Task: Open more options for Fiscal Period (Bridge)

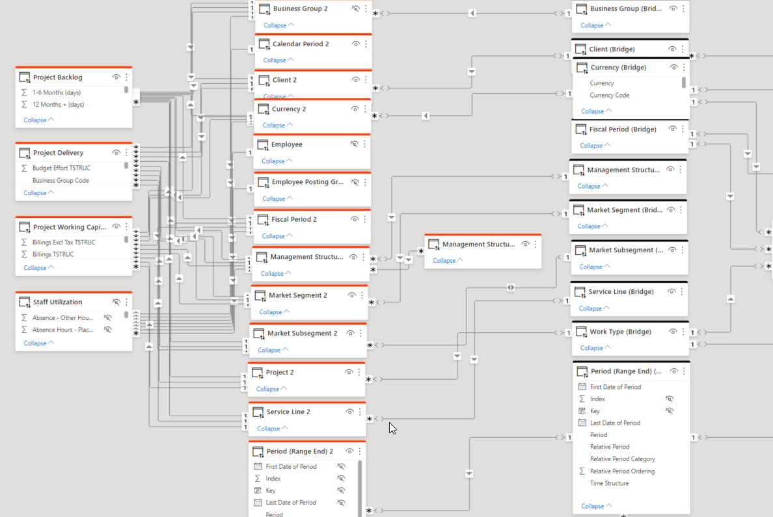Action: [683, 129]
